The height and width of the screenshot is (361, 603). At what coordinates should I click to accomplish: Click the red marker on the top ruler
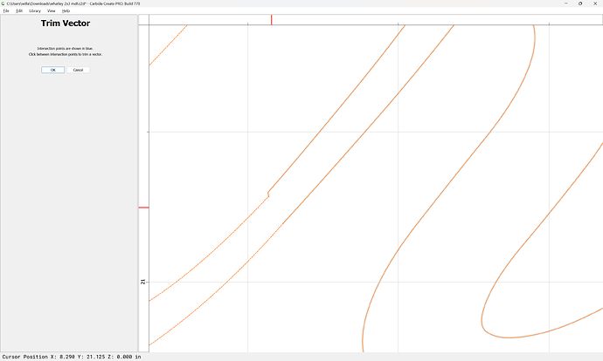point(271,19)
